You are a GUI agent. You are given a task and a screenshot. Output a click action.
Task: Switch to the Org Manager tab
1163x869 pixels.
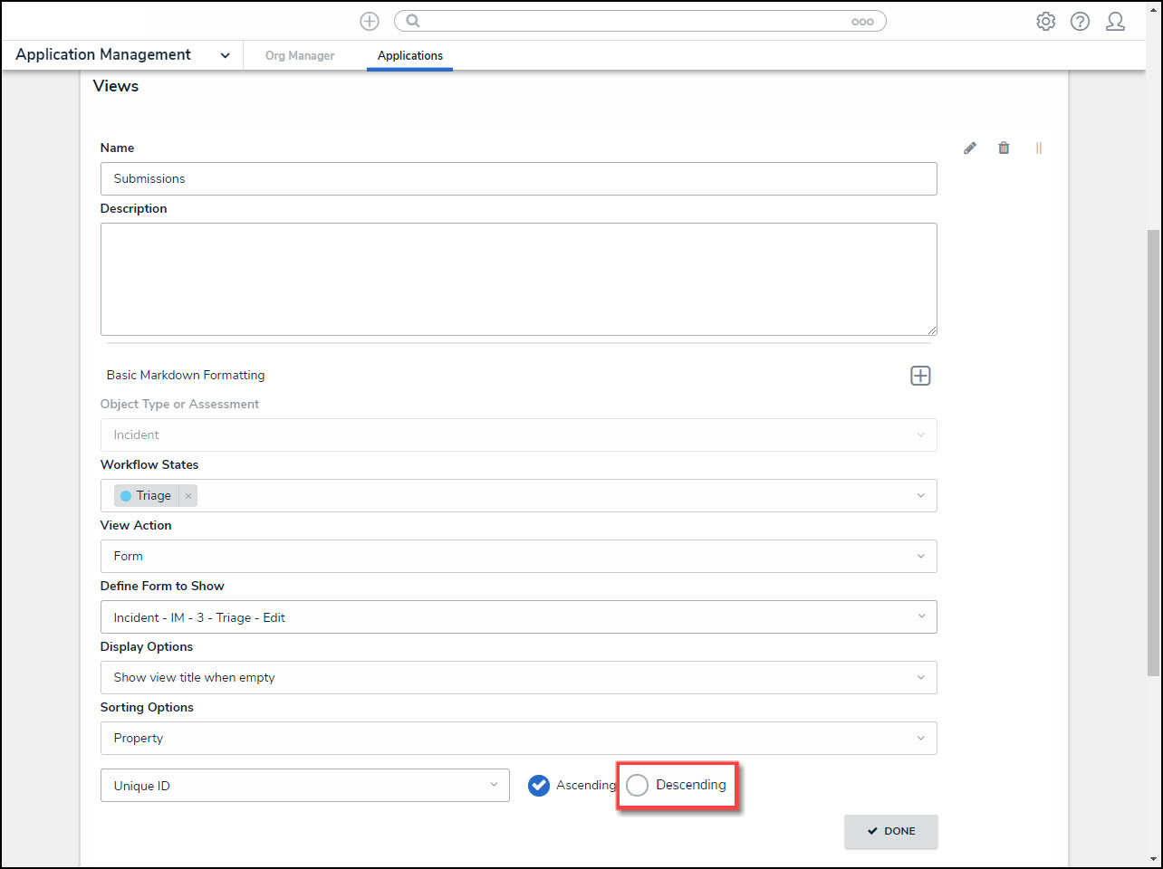click(x=300, y=56)
